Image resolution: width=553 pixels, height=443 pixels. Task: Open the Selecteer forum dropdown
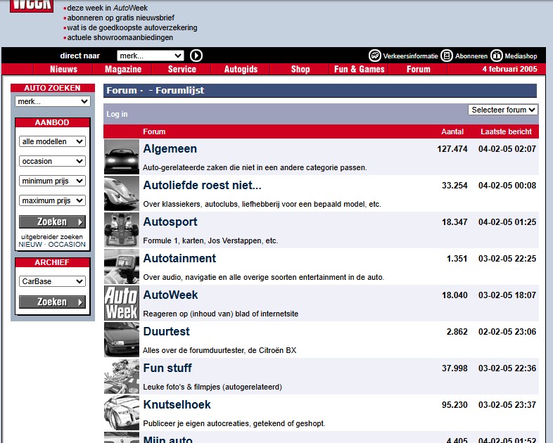[503, 110]
